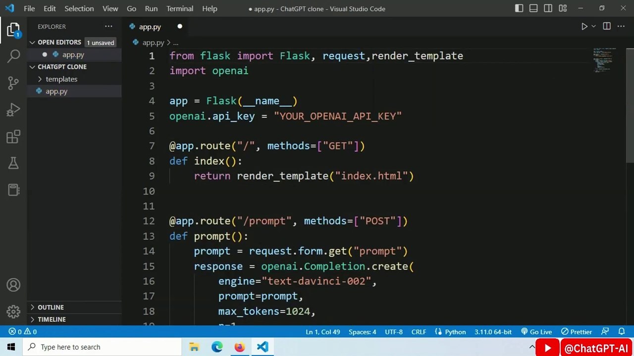Click line number 12 in the gutter
The width and height of the screenshot is (634, 356).
click(149, 221)
